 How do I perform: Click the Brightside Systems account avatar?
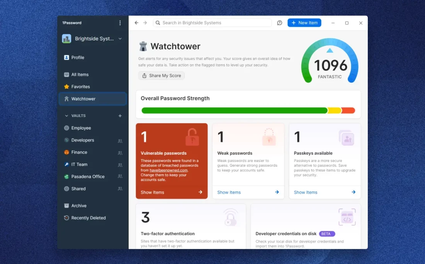click(x=66, y=39)
